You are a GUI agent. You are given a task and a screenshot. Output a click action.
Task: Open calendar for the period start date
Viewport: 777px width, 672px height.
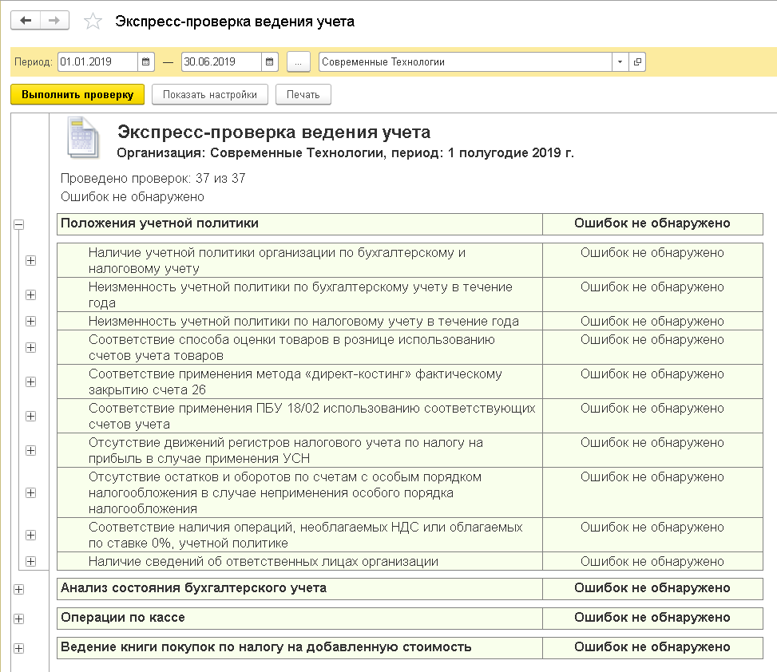click(146, 62)
